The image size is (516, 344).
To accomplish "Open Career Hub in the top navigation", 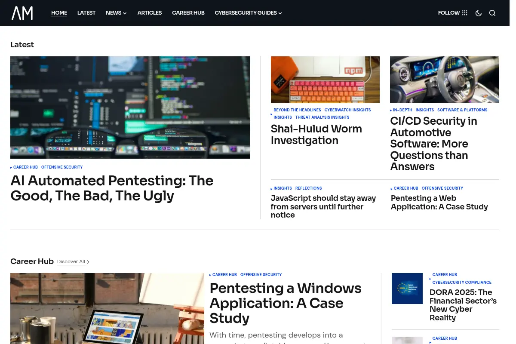I will coord(188,13).
